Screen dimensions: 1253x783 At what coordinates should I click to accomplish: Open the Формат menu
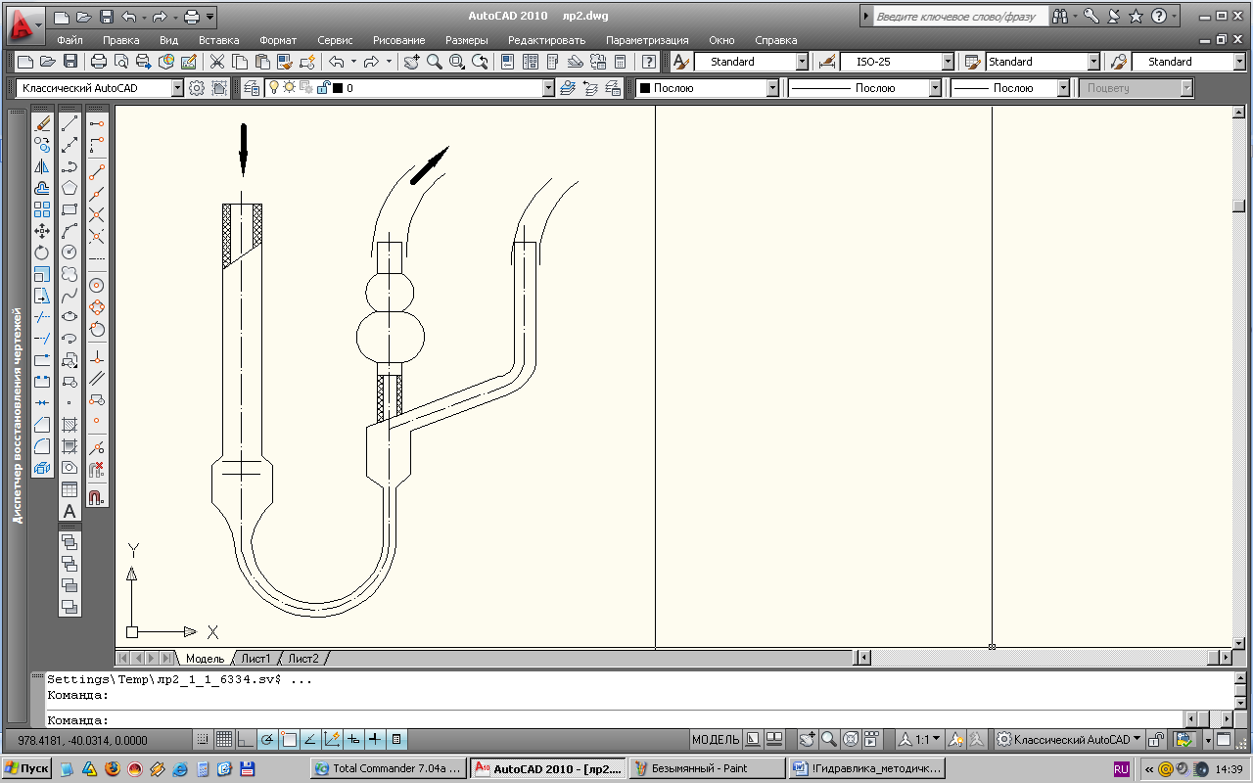click(x=278, y=40)
